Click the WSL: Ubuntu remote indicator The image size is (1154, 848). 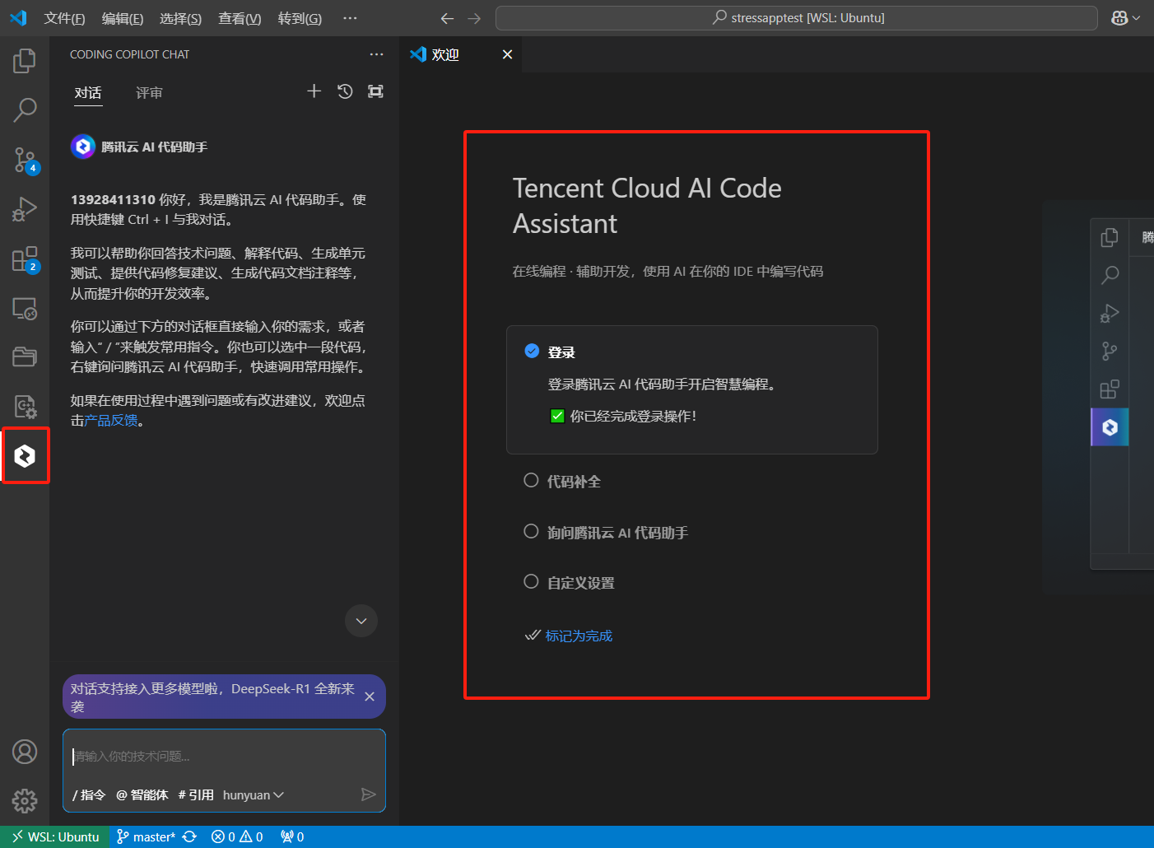click(x=55, y=836)
